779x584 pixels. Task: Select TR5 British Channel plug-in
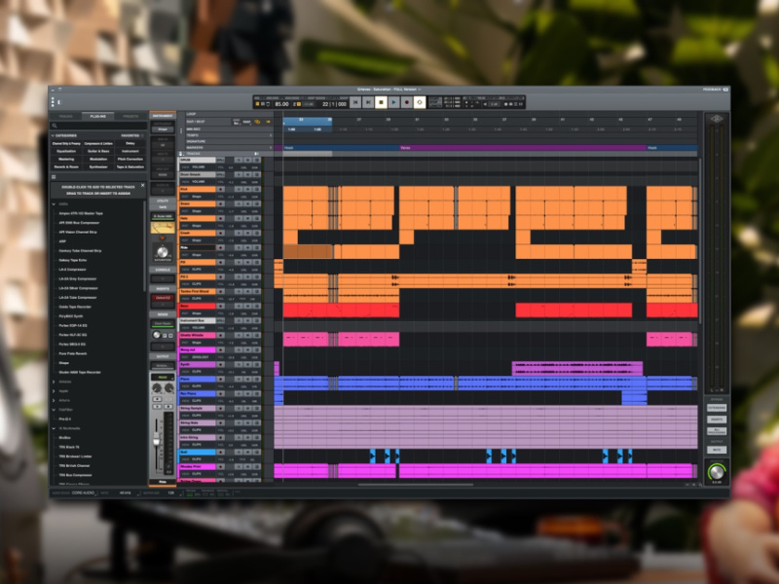coord(75,466)
